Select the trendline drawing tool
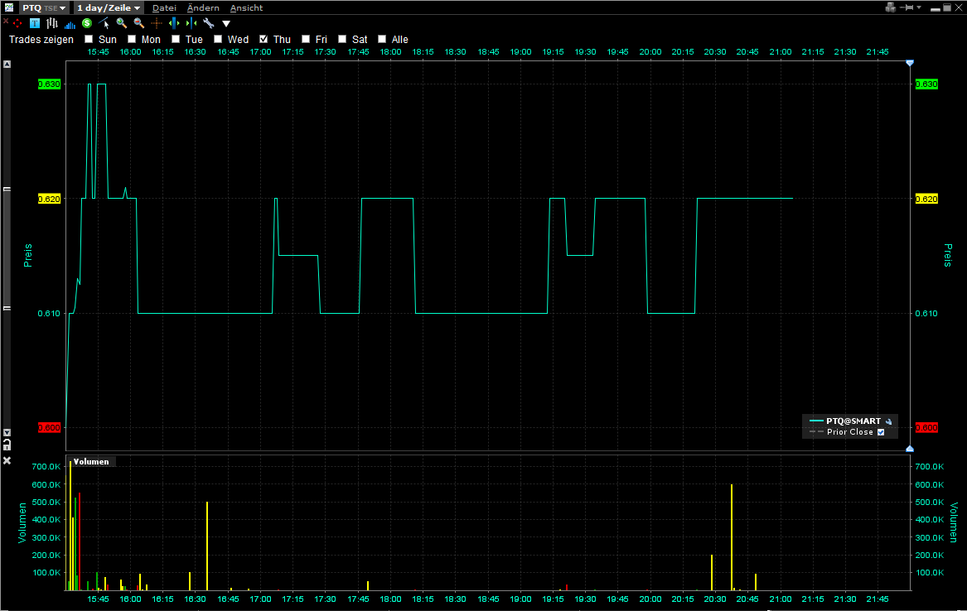Screen dimensions: 967x611 (104, 23)
